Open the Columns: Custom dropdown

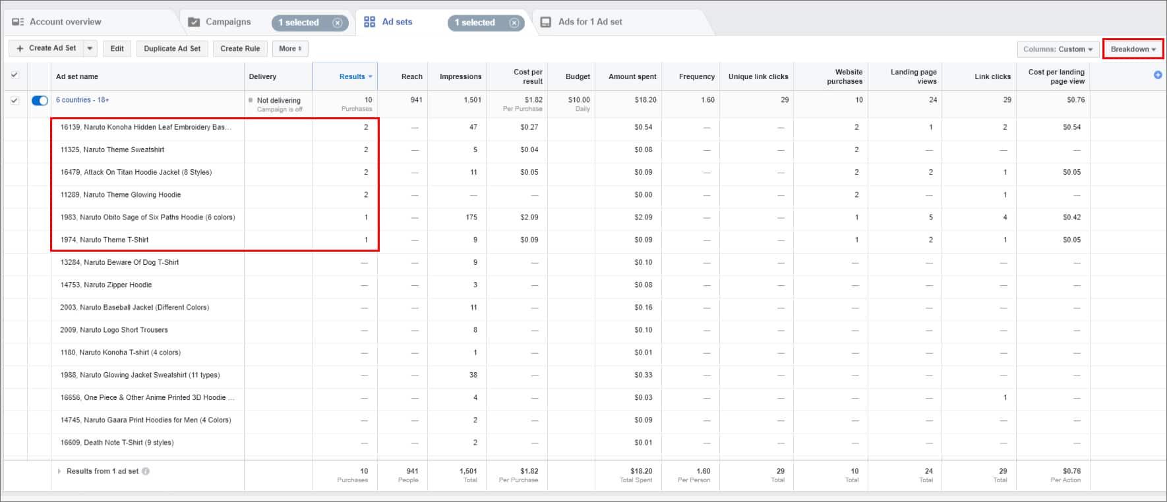point(1058,49)
